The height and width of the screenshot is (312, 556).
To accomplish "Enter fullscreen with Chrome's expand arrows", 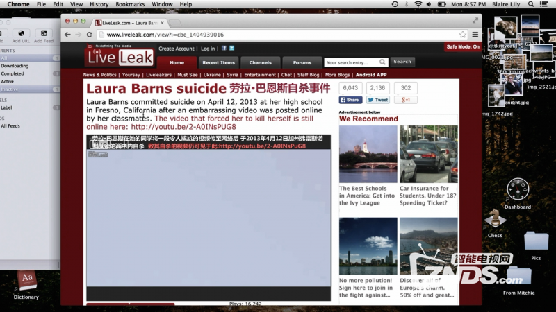I will click(475, 21).
